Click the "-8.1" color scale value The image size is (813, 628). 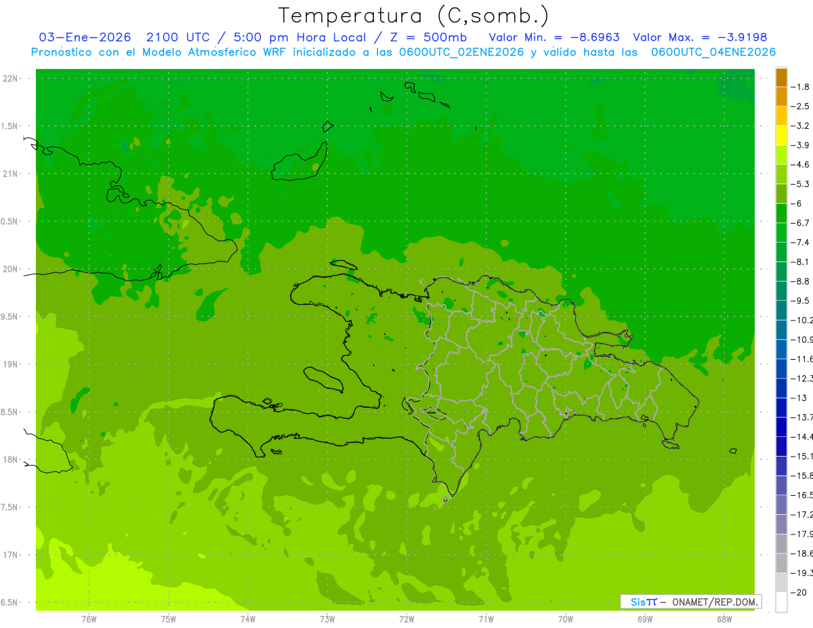[800, 261]
